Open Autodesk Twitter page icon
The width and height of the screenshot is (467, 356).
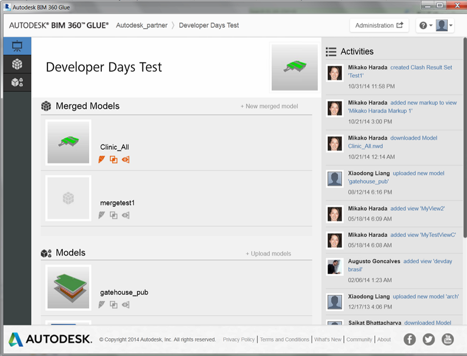pyautogui.click(x=429, y=339)
